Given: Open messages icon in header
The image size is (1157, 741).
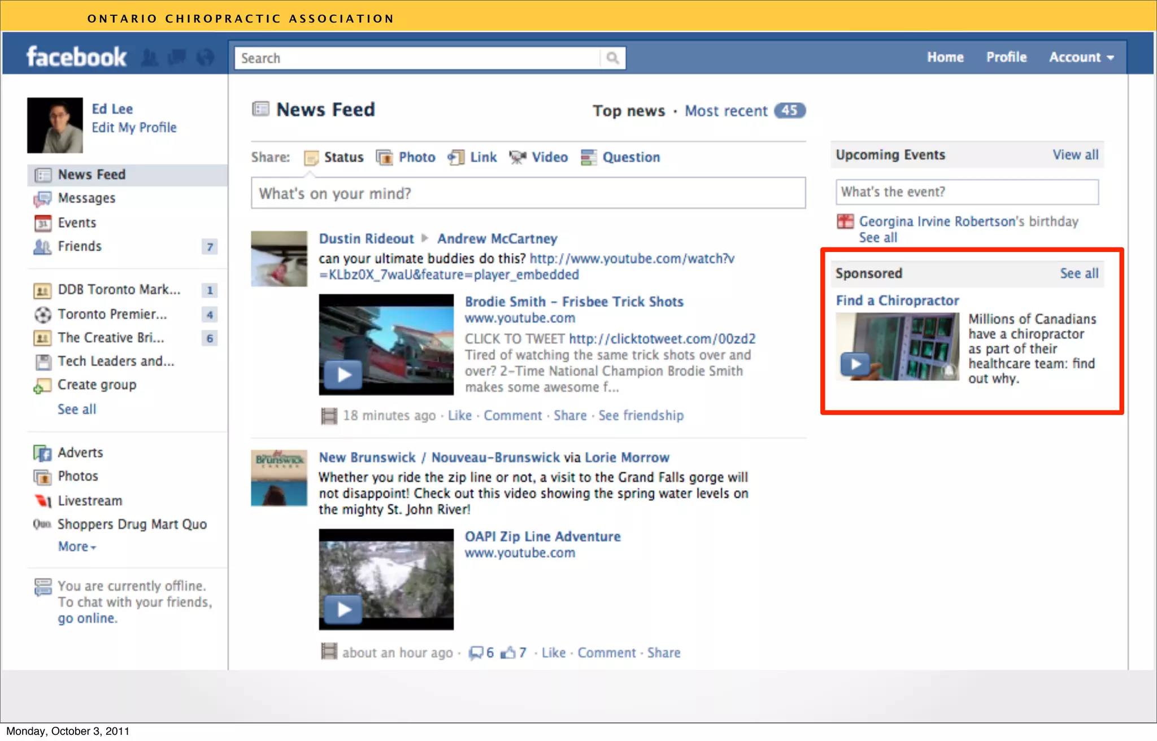Looking at the screenshot, I should (177, 58).
